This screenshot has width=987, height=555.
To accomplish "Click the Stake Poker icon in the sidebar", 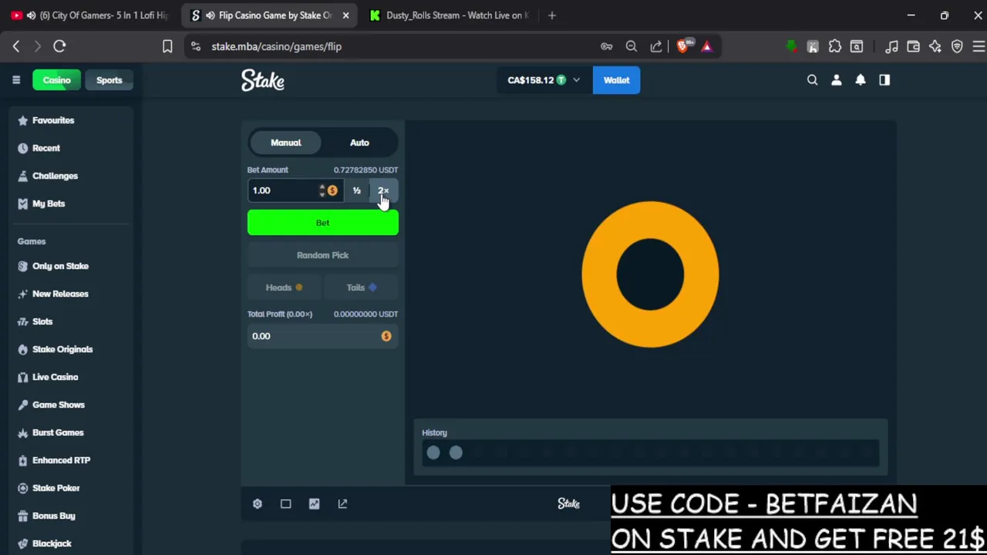I will (x=22, y=488).
